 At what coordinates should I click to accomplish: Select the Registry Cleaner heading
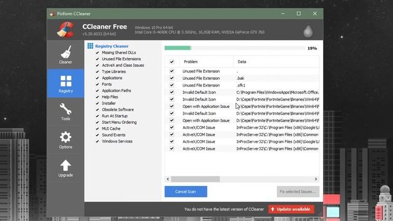coord(112,46)
